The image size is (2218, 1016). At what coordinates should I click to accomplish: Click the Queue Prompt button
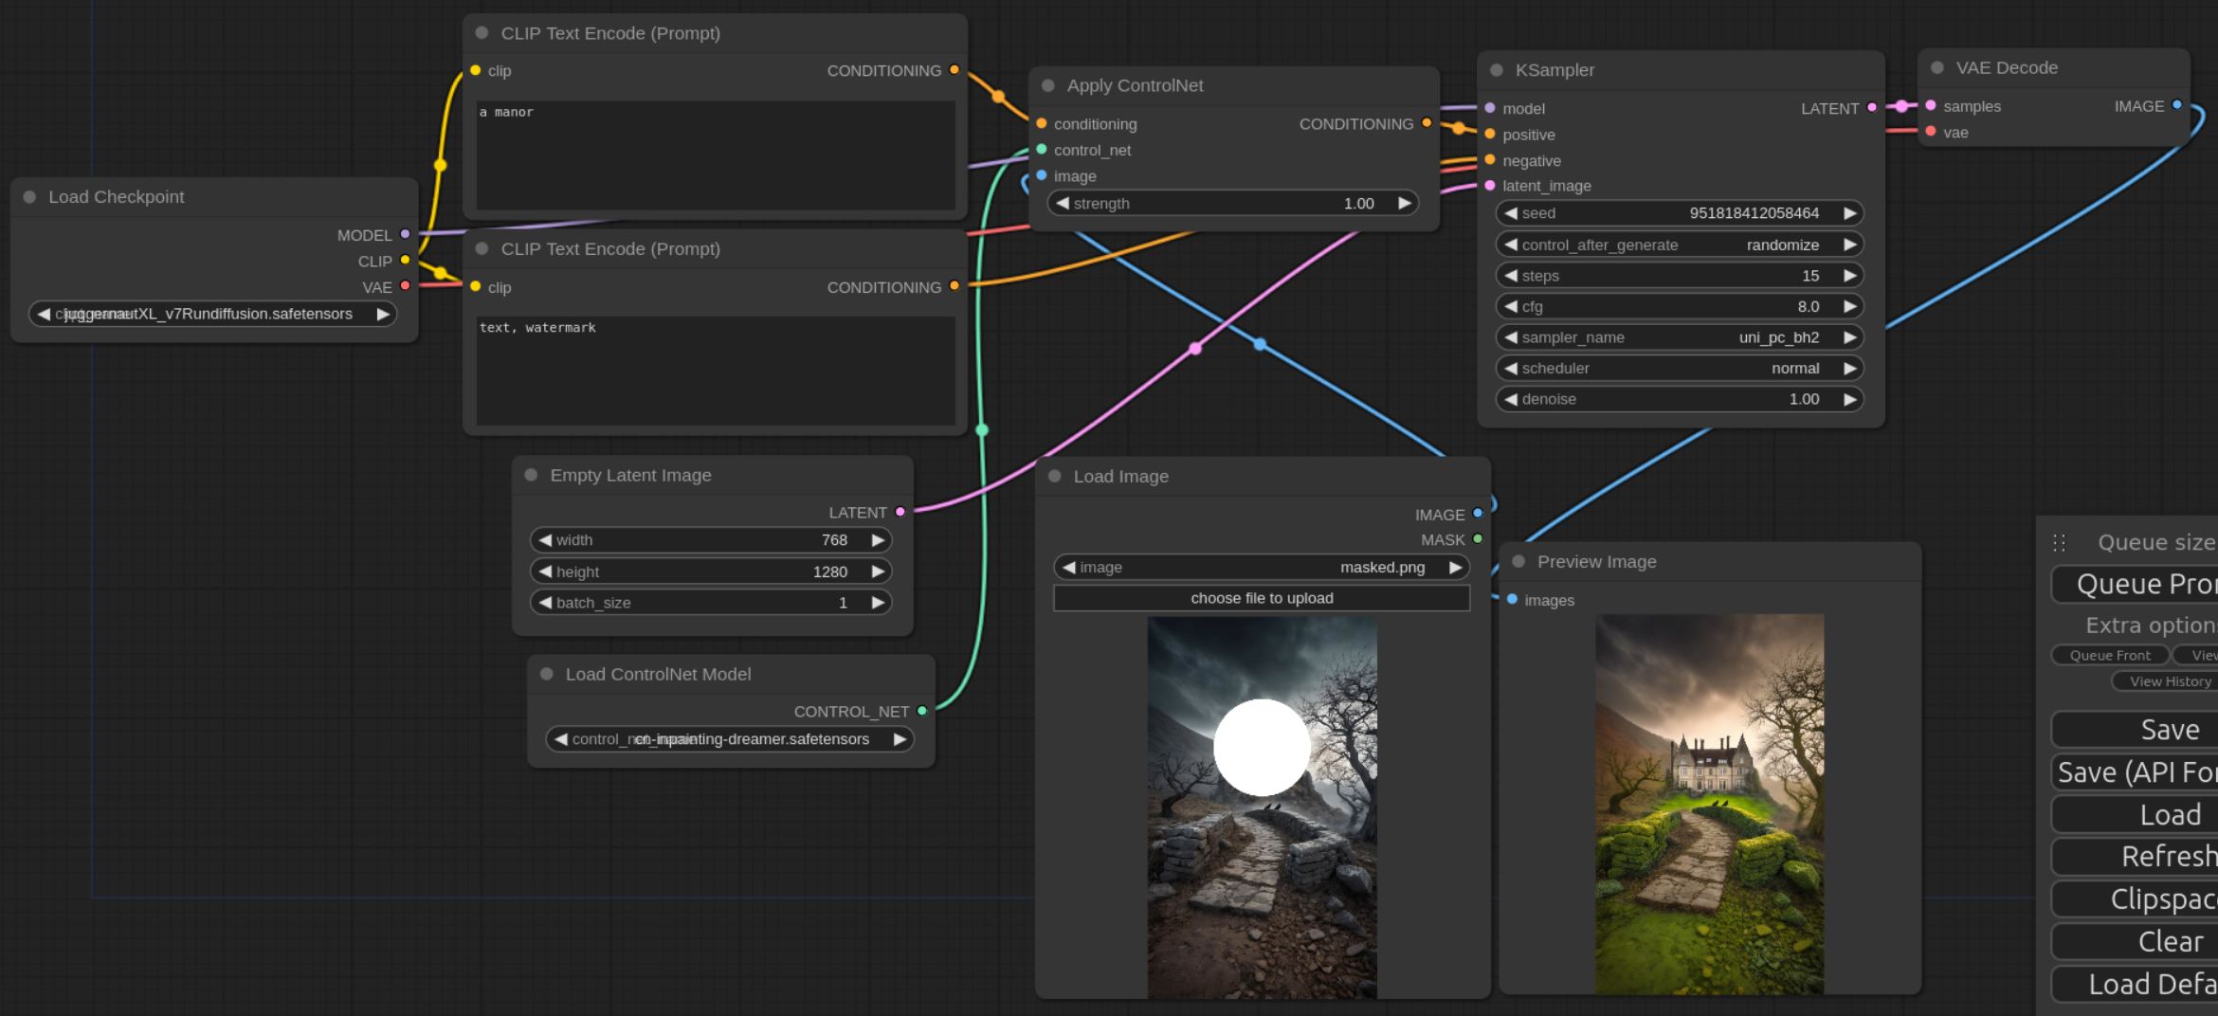[2142, 585]
